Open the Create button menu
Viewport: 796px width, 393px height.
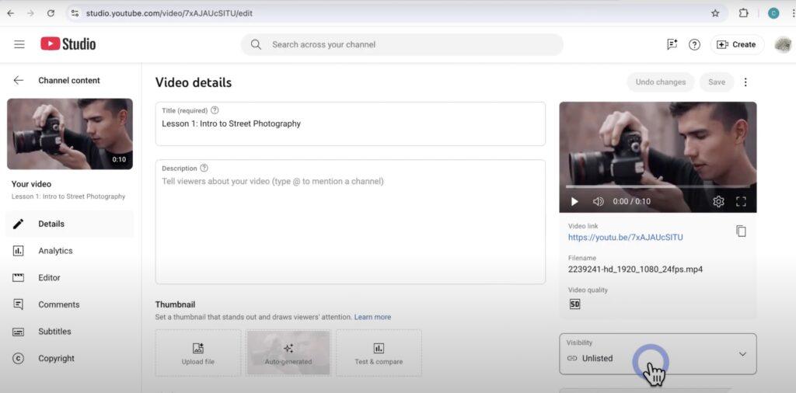click(736, 44)
